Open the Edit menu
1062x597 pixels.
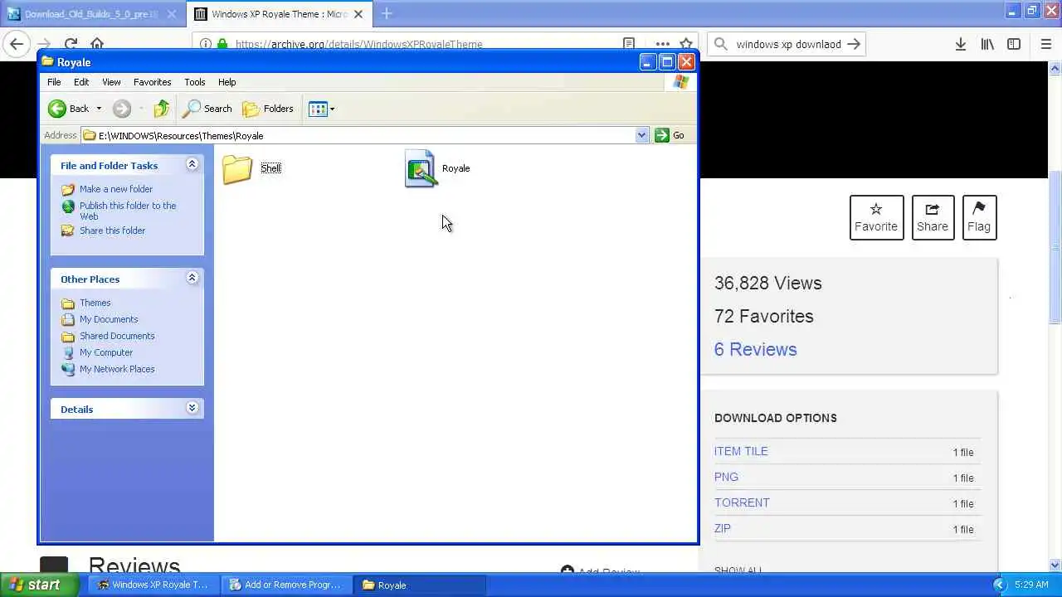81,82
